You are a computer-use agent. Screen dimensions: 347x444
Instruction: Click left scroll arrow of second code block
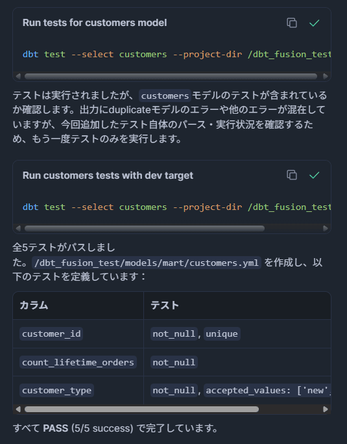18,228
